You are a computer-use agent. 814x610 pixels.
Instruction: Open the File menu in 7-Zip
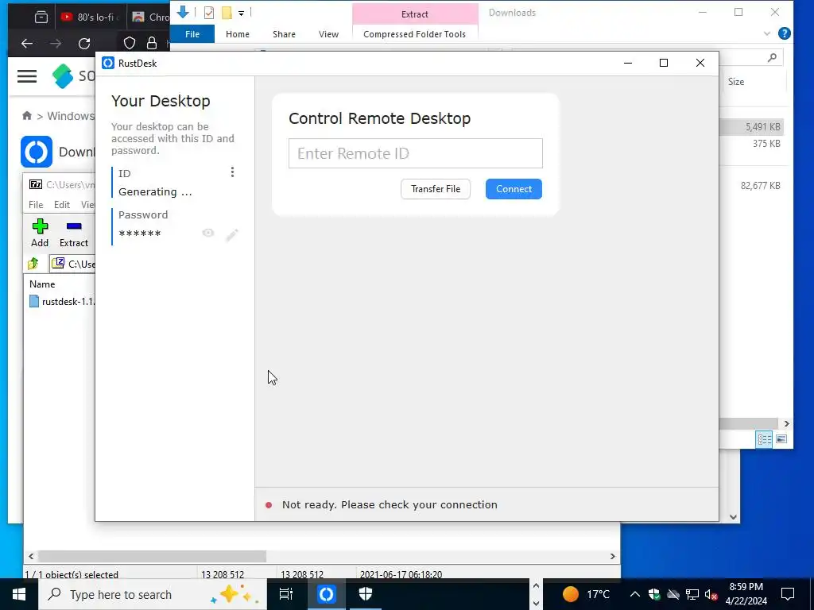coord(36,205)
